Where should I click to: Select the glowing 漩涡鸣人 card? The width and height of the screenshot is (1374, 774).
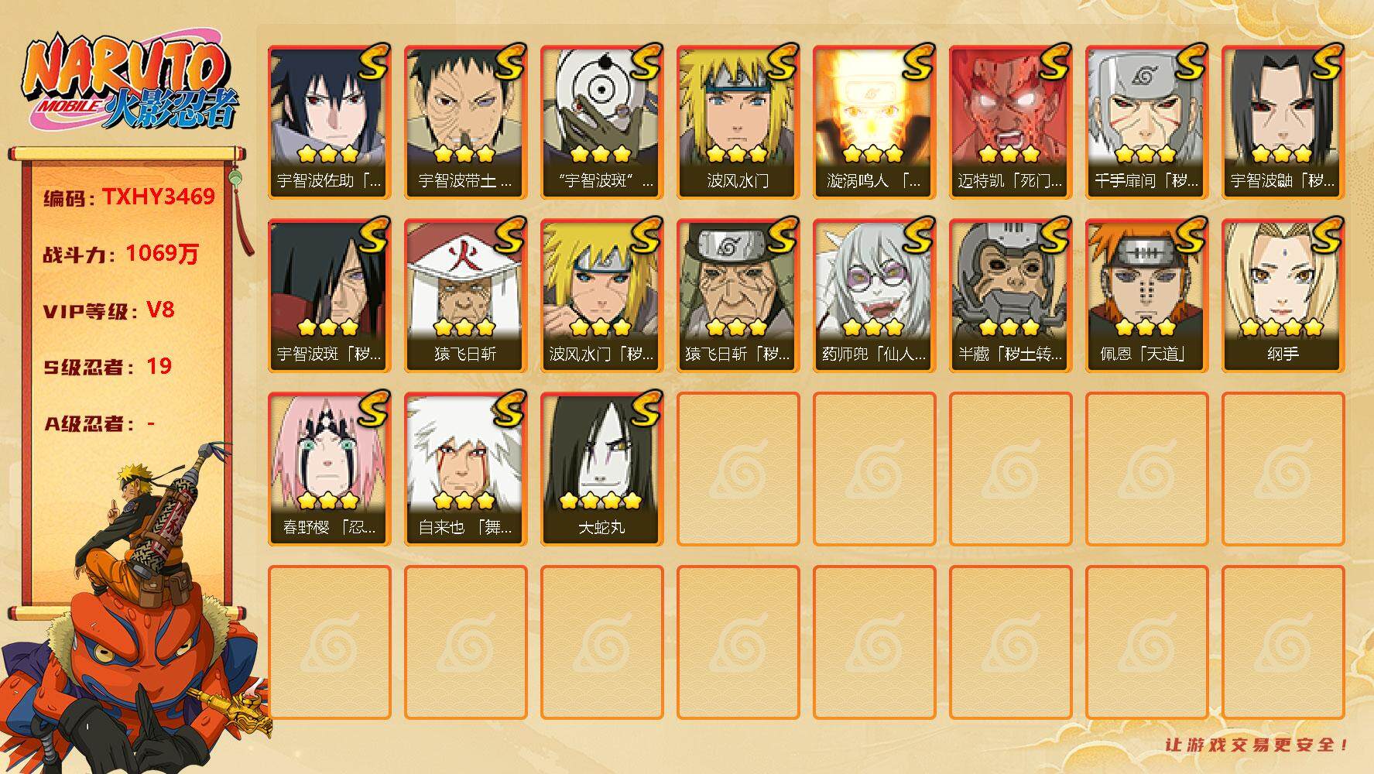(x=874, y=122)
